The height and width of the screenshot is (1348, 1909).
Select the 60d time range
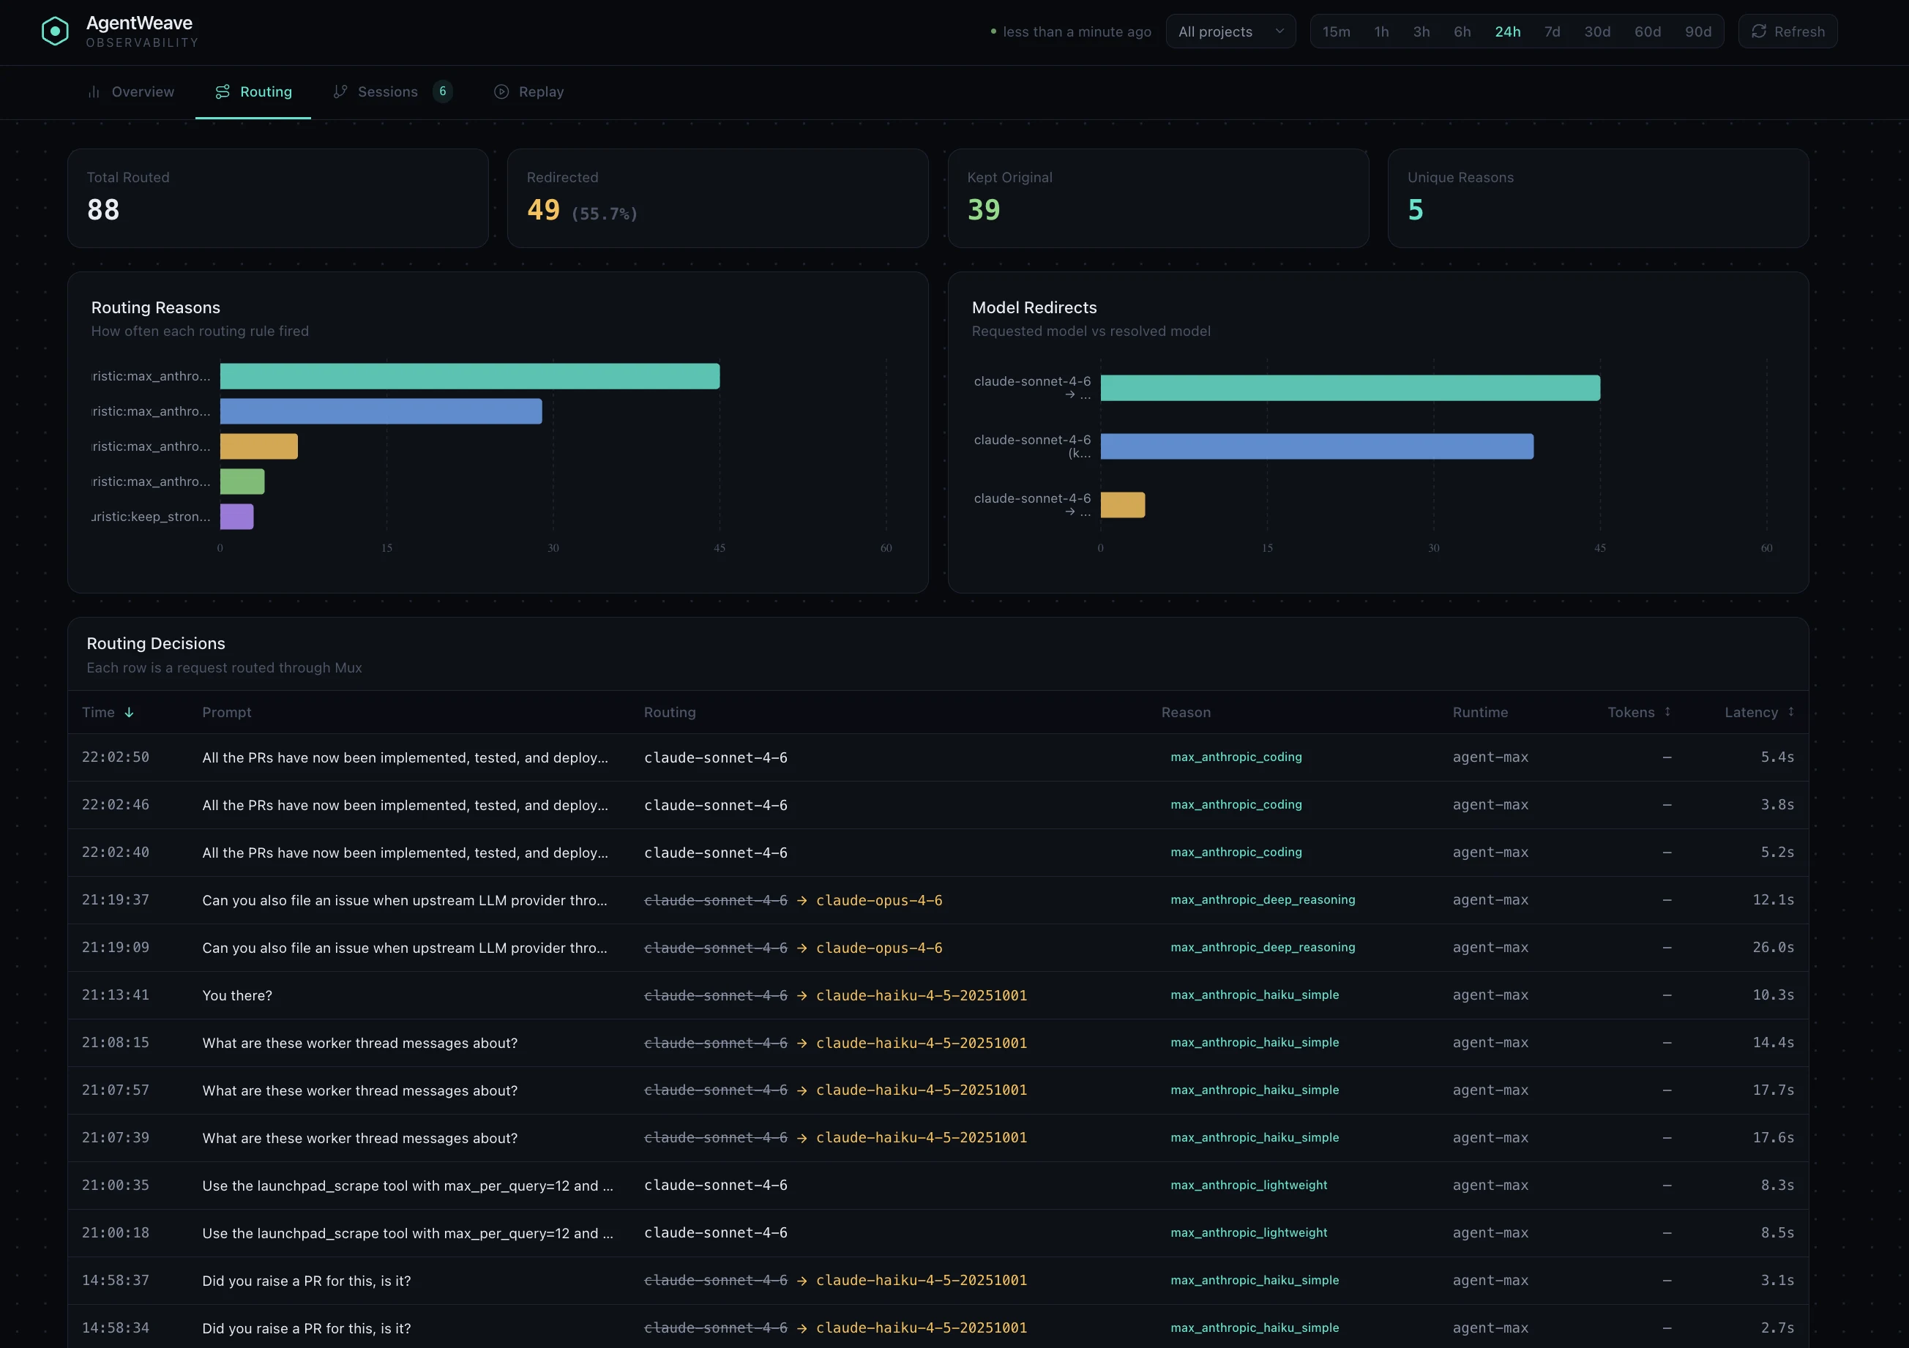pyautogui.click(x=1647, y=31)
